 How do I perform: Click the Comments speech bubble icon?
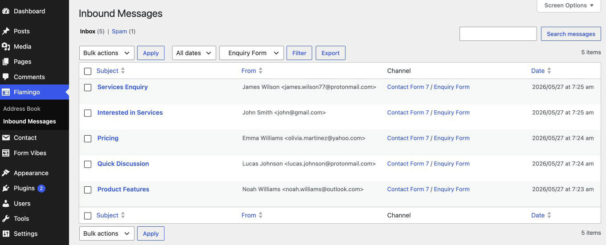pyautogui.click(x=6, y=76)
